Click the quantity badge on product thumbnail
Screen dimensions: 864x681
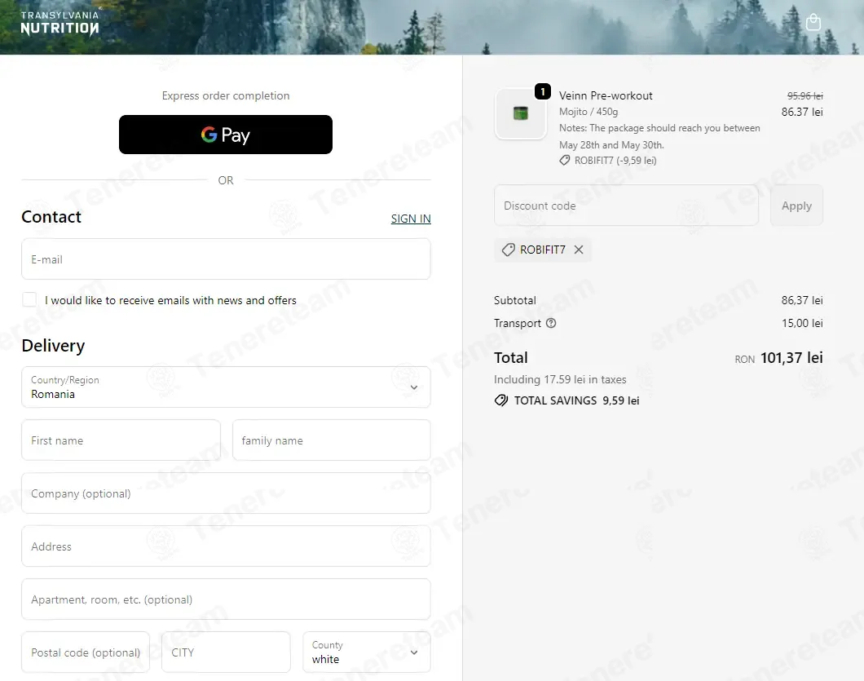543,91
